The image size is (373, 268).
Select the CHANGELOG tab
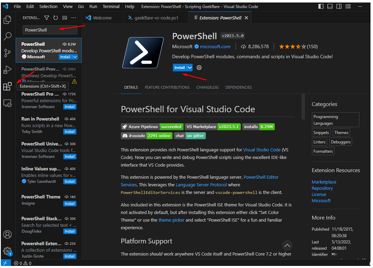207,87
